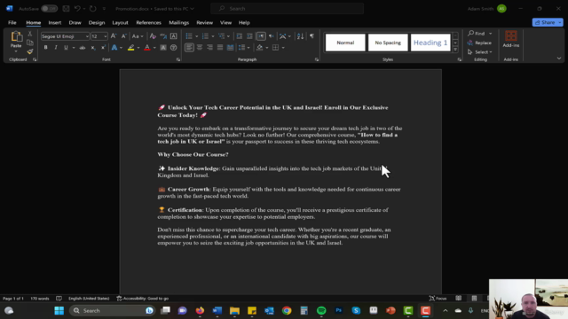Click the title bar Search box

point(287,8)
